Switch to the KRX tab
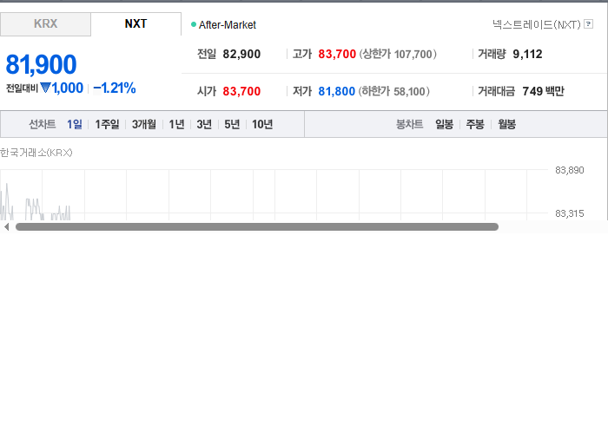Viewport: 608px width, 425px height. (x=45, y=24)
